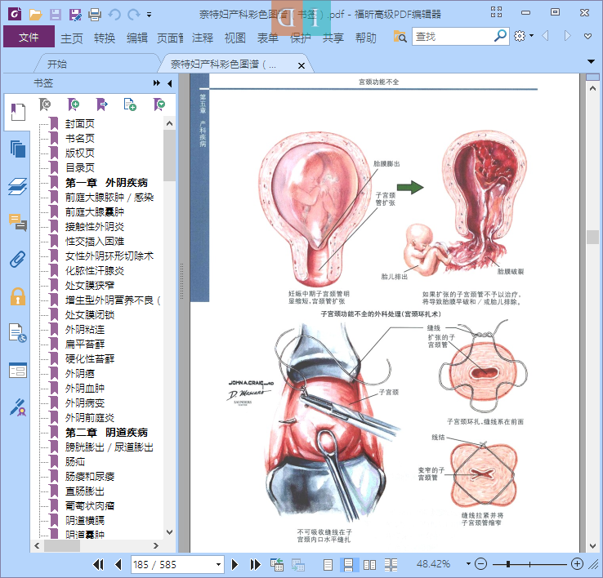Close the 奈特妇产科彩色图谱 document tab
Image resolution: width=603 pixels, height=578 pixels.
tap(301, 65)
